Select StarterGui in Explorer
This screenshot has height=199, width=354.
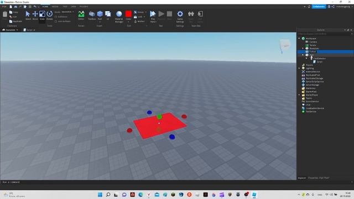[310, 88]
